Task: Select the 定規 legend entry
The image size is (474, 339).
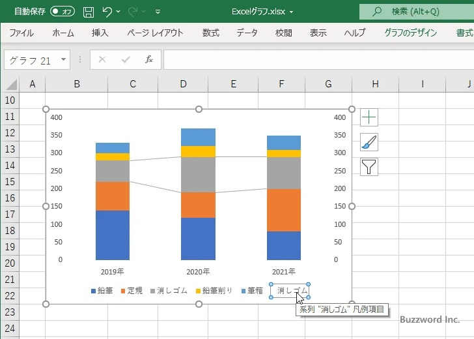Action: (x=132, y=291)
